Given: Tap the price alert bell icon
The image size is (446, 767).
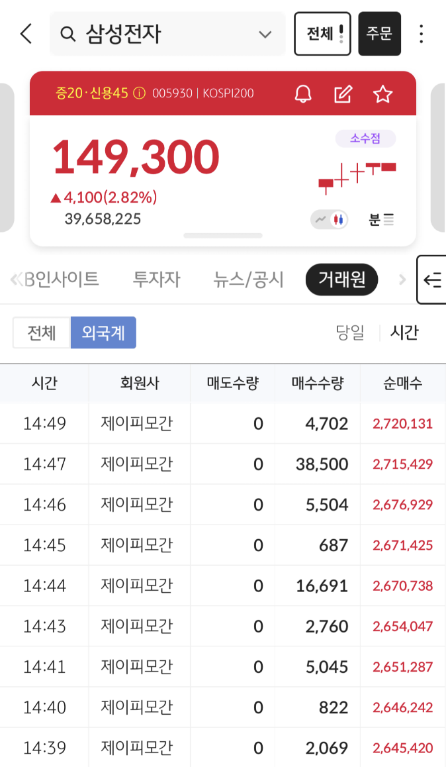Looking at the screenshot, I should (x=303, y=94).
